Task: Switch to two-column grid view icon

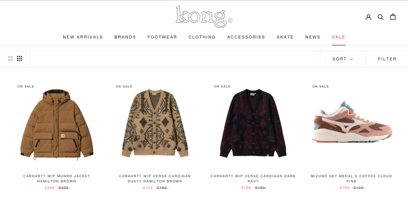Action: [11, 59]
